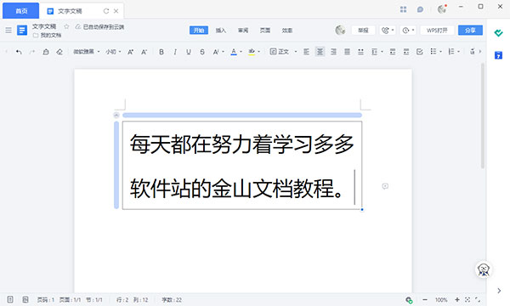The width and height of the screenshot is (510, 306).
Task: Insert a checkbox task list
Action: click(420, 52)
